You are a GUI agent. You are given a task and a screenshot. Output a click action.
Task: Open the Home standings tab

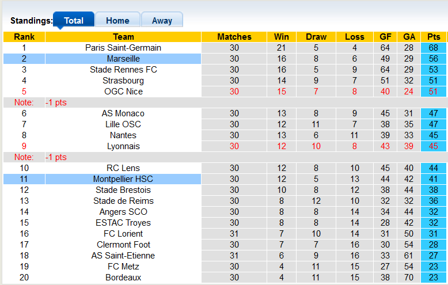click(117, 20)
